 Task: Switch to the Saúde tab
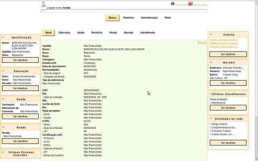click(81, 33)
